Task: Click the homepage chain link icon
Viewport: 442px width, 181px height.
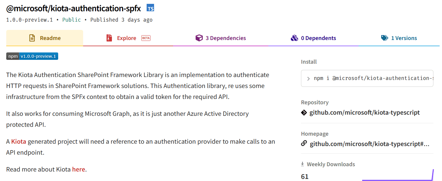Action: pos(304,144)
